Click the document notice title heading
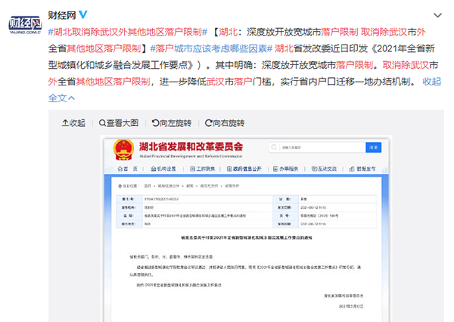This screenshot has height=322, width=454. pos(247,237)
